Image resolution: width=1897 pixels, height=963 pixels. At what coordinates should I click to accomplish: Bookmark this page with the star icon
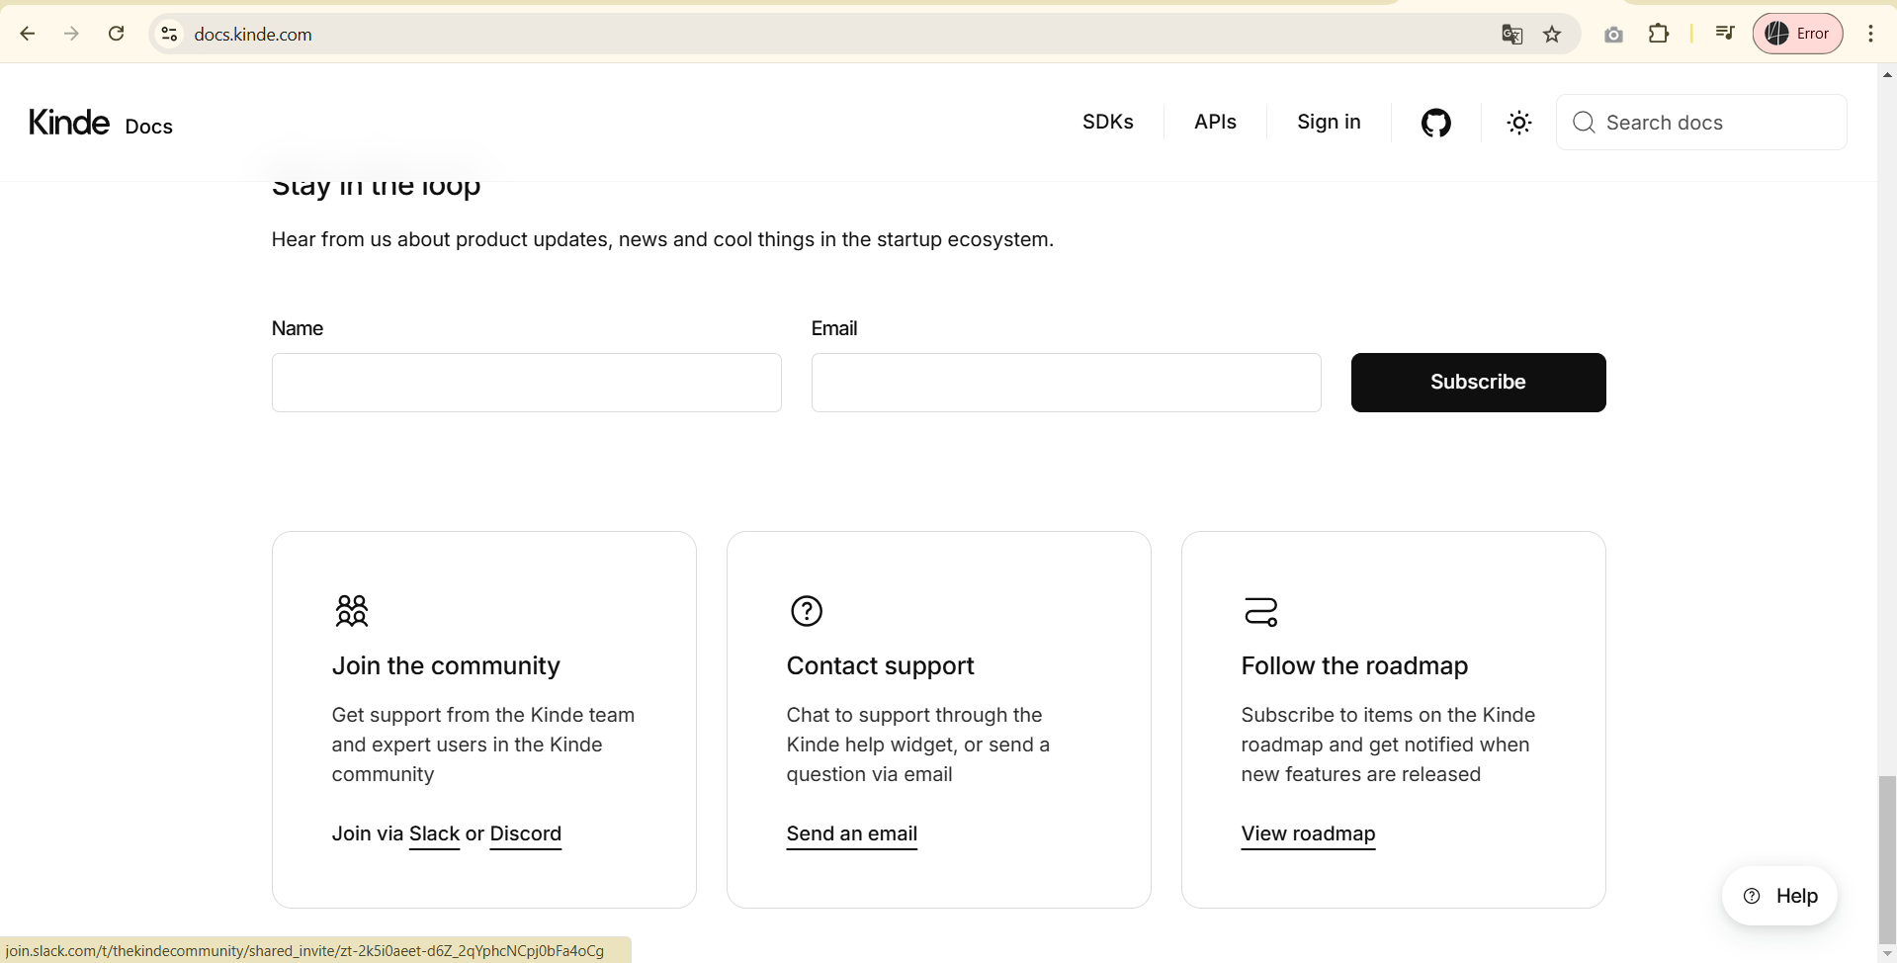coord(1552,35)
